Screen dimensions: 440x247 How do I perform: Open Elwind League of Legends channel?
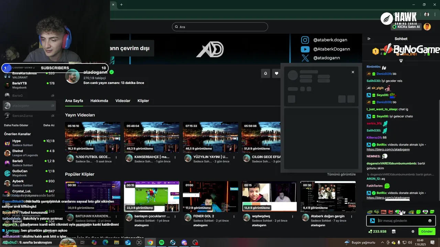[x=29, y=153]
